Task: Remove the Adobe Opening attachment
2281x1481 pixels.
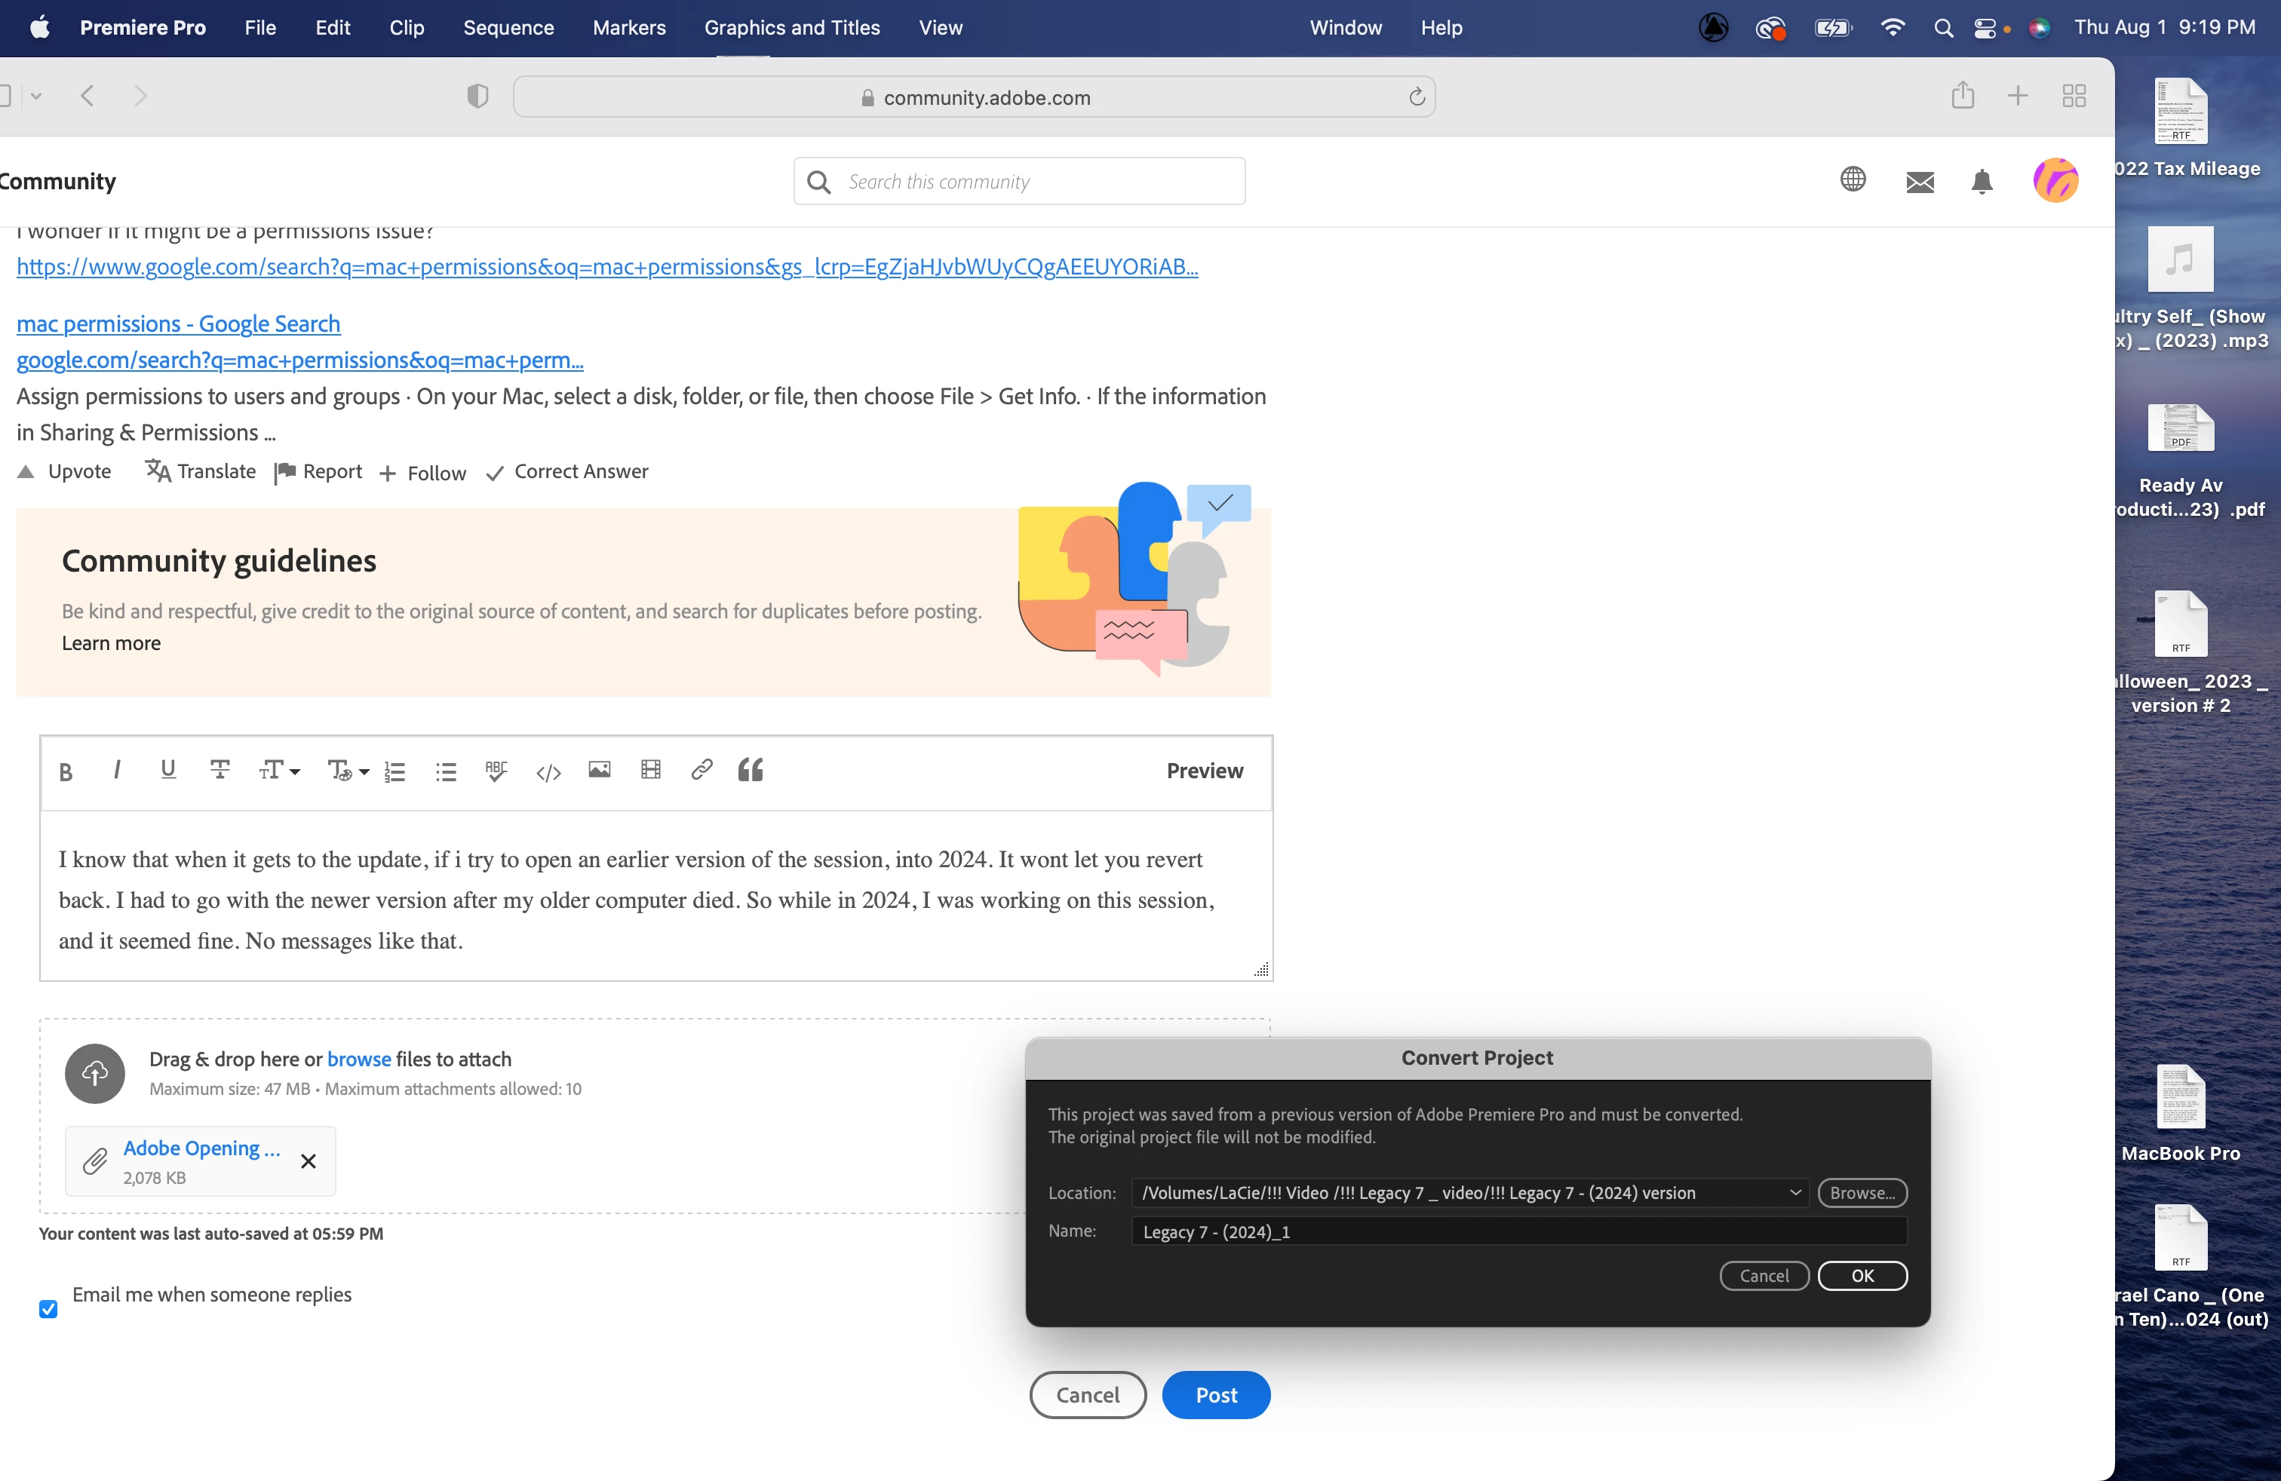Action: pyautogui.click(x=309, y=1161)
